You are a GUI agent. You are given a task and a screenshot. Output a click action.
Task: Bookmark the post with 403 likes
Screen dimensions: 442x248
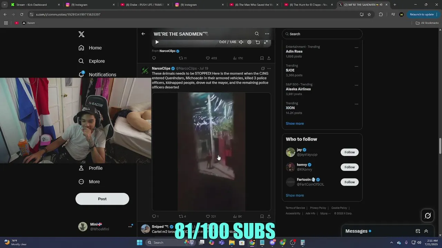tap(262, 58)
